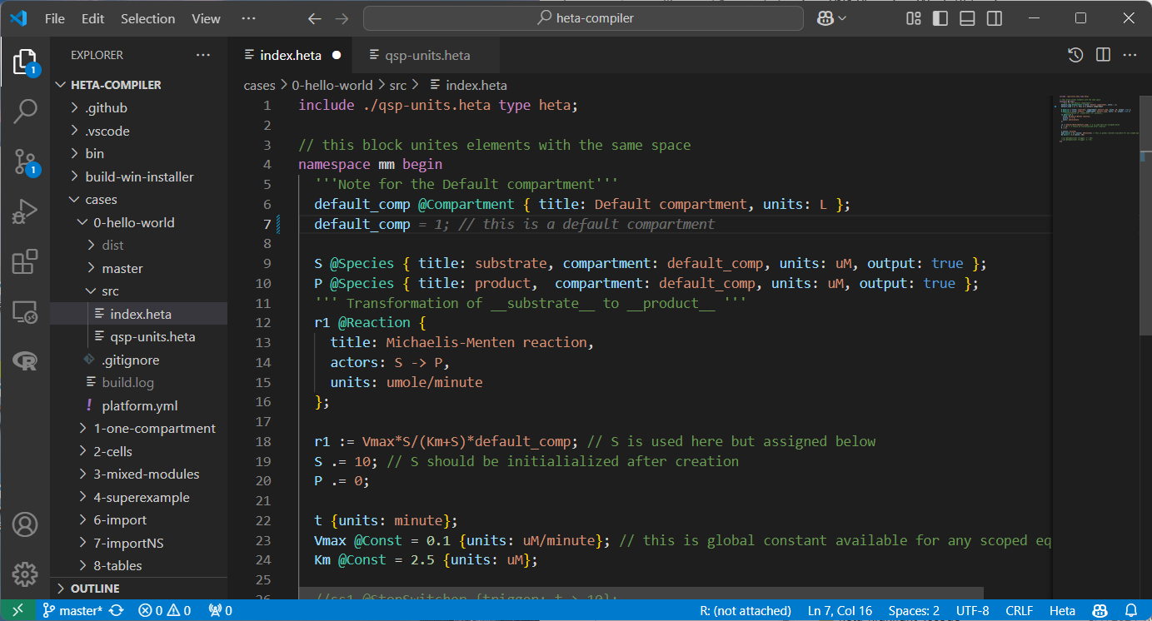This screenshot has height=621, width=1152.
Task: Open .gitignore file in explorer
Action: click(x=138, y=360)
